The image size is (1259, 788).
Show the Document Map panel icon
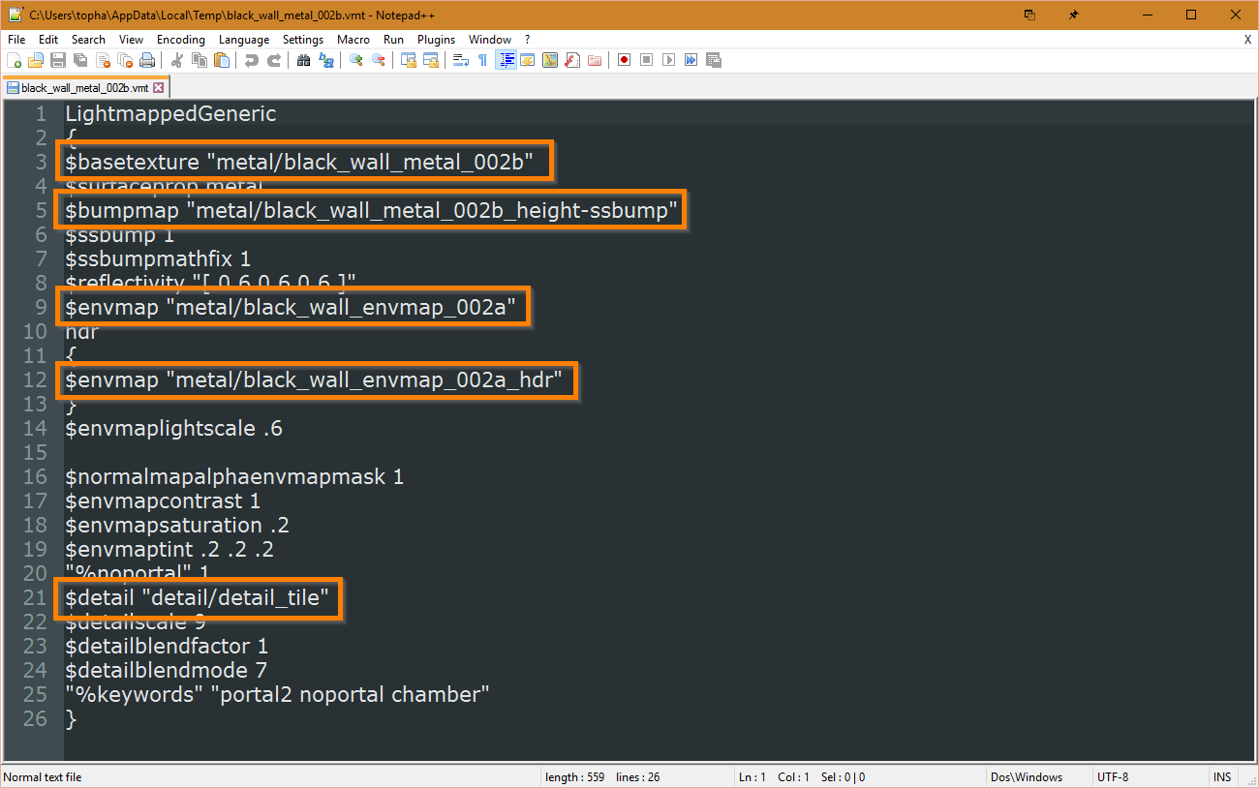[550, 60]
